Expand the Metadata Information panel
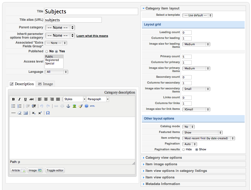251x190 pixels. (x=193, y=184)
